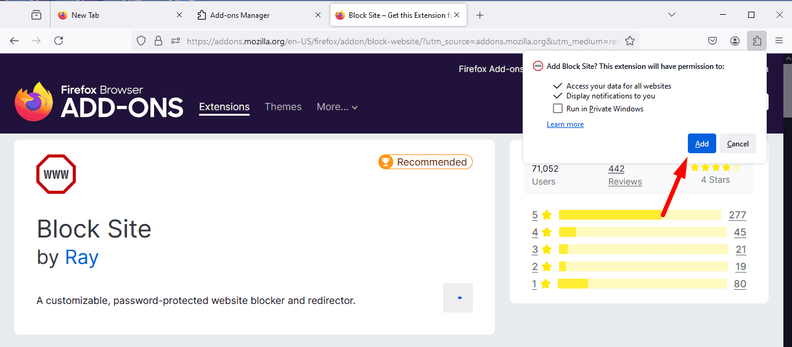
Task: Select the Themes navigation item
Action: tap(283, 106)
